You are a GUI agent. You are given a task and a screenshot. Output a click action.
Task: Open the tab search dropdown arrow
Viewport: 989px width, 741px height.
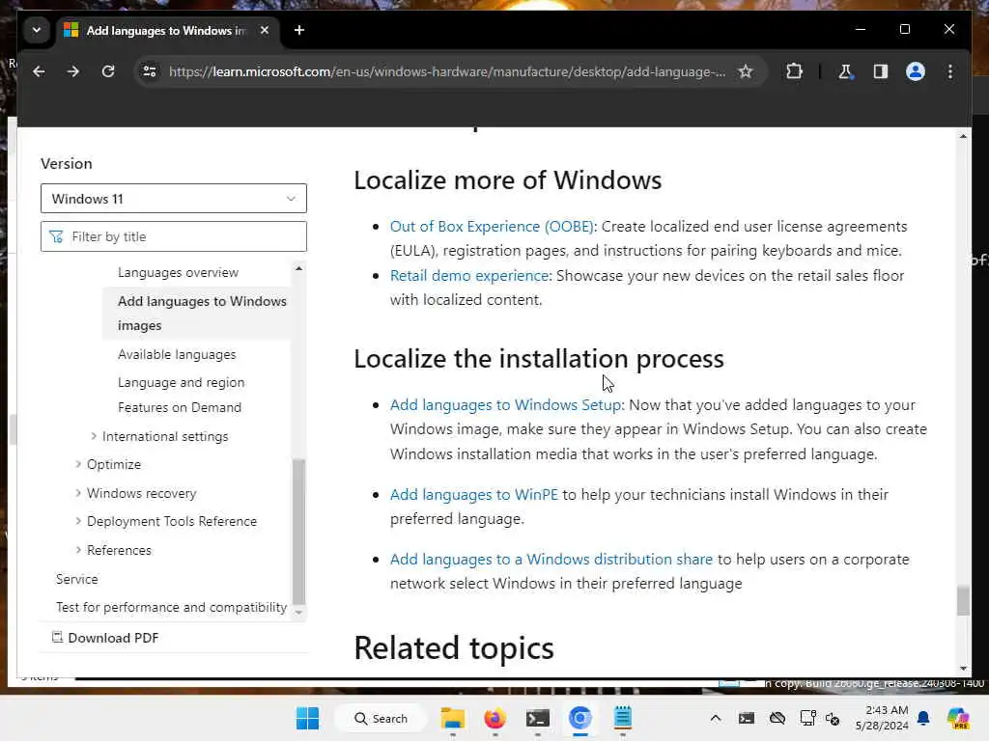click(37, 30)
